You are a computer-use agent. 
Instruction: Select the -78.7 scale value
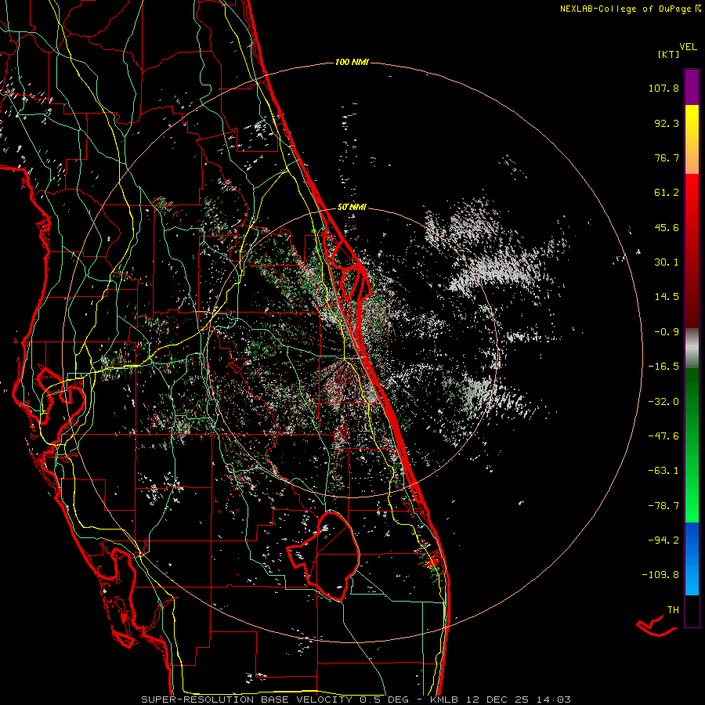click(663, 506)
